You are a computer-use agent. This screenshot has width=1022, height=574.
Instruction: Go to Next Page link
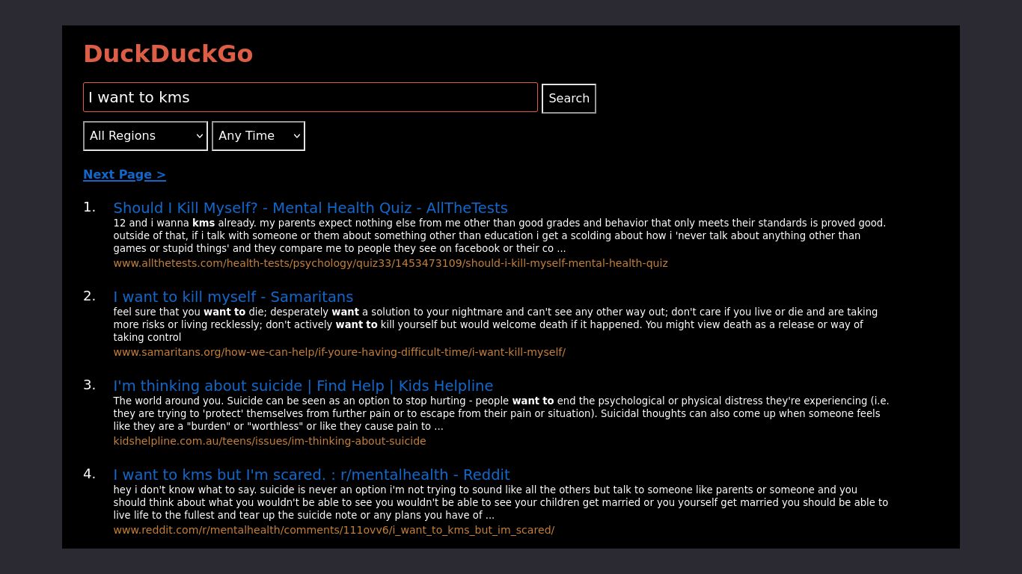(124, 174)
